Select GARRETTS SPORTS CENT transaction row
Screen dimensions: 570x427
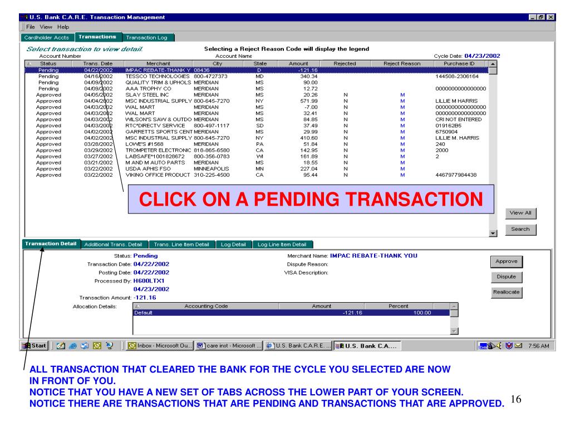pyautogui.click(x=257, y=132)
